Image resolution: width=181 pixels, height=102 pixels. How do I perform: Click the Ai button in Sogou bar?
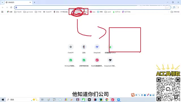click(x=153, y=95)
